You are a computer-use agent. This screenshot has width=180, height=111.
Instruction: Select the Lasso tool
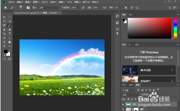[4, 21]
